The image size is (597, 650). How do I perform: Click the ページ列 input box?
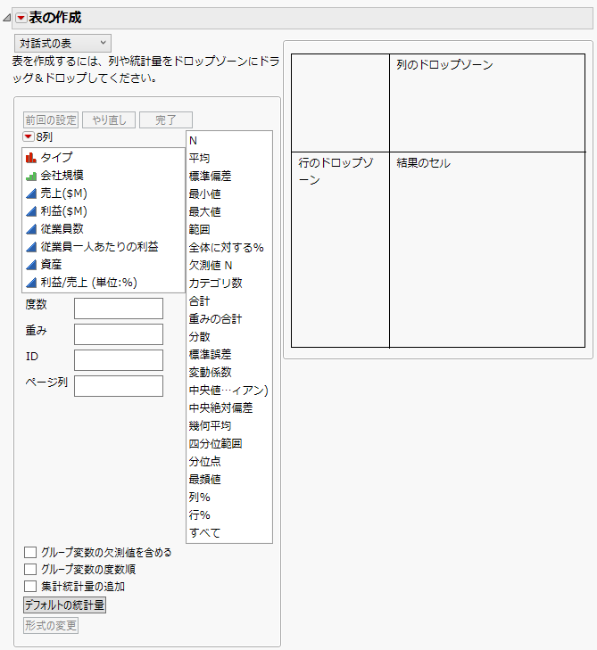119,386
